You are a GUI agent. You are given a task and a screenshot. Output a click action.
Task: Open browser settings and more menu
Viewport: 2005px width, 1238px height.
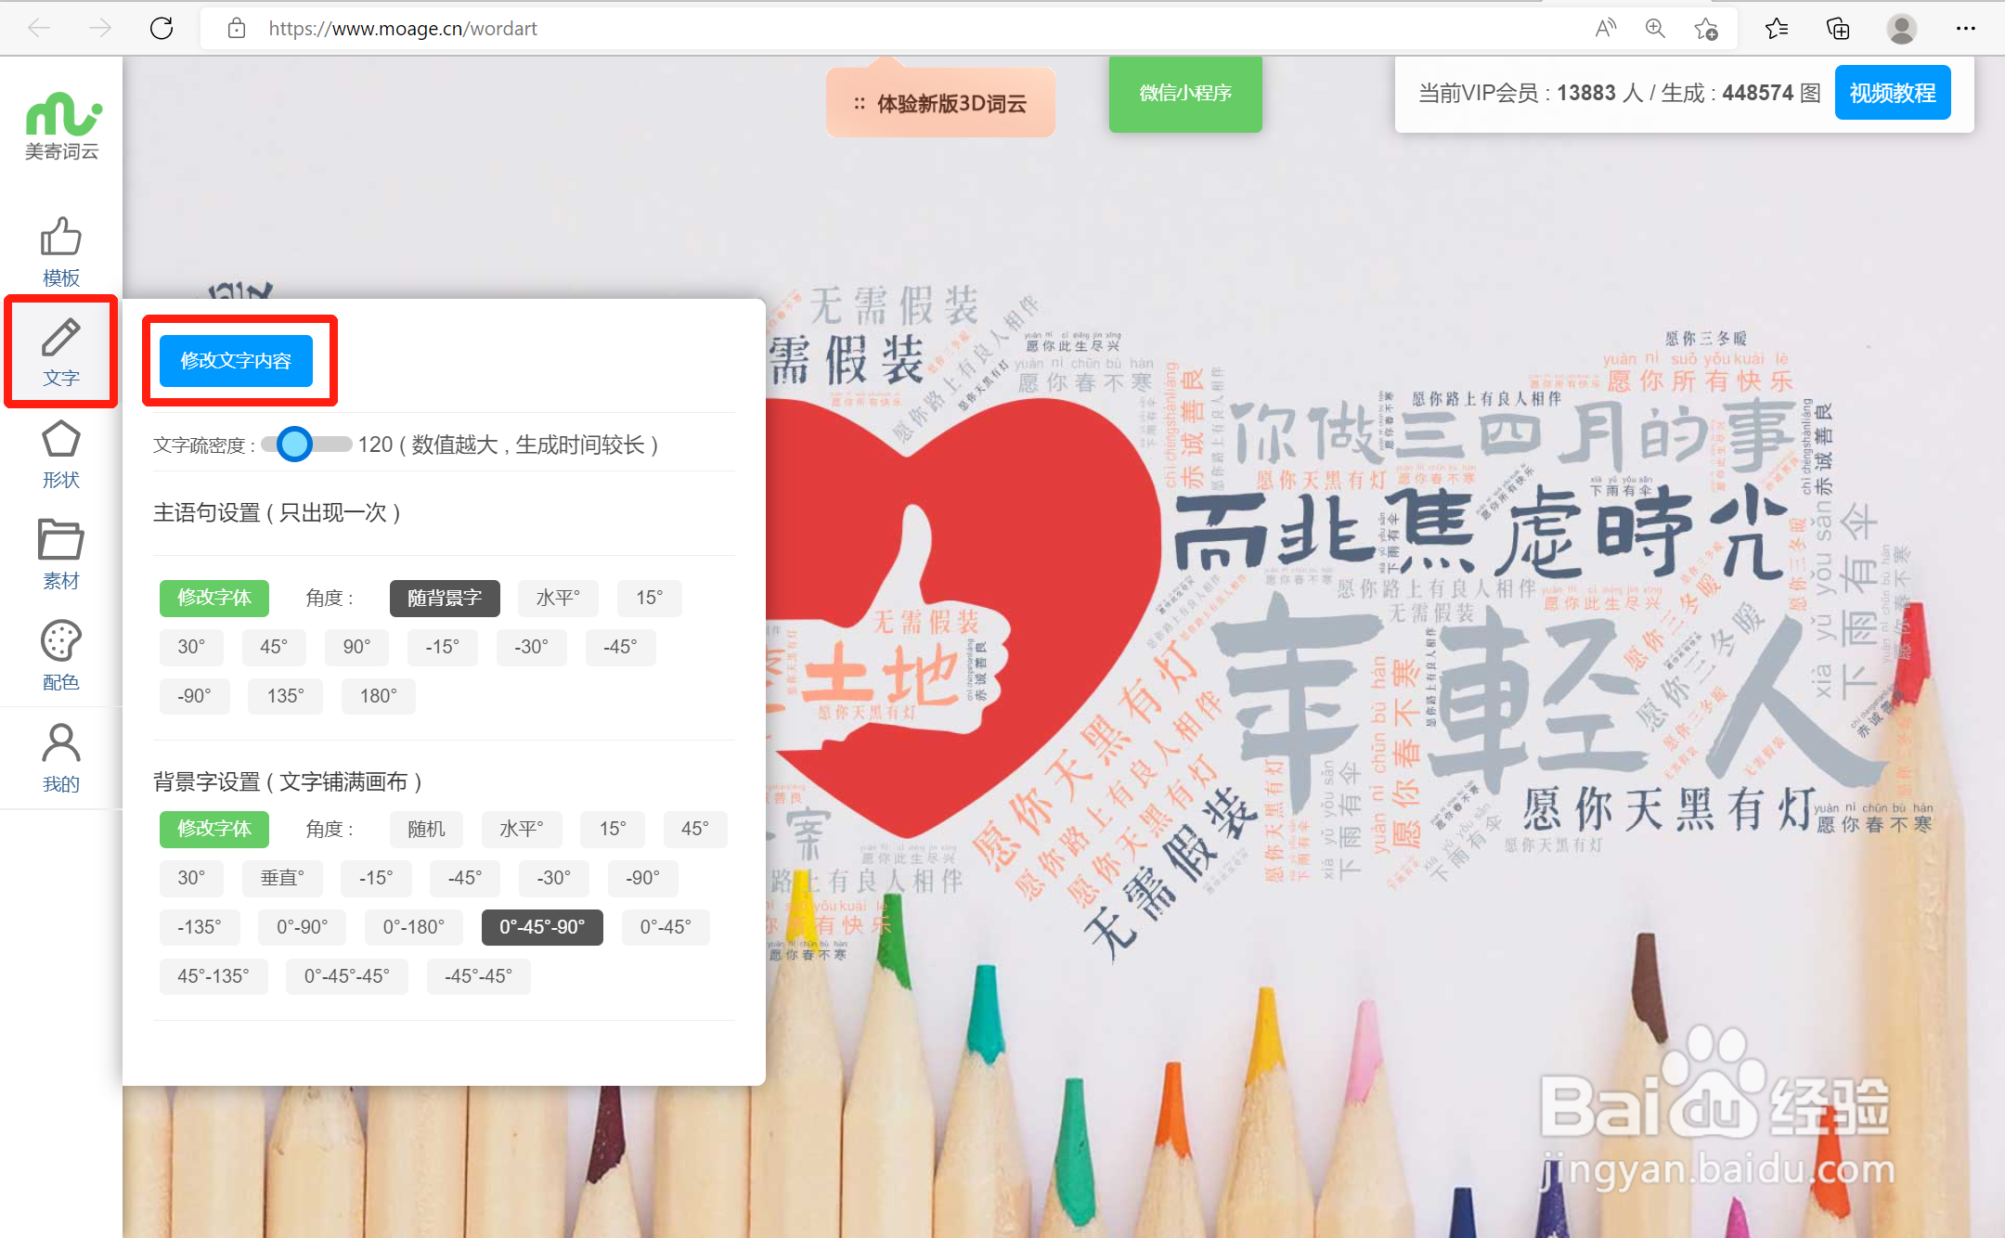click(1965, 29)
